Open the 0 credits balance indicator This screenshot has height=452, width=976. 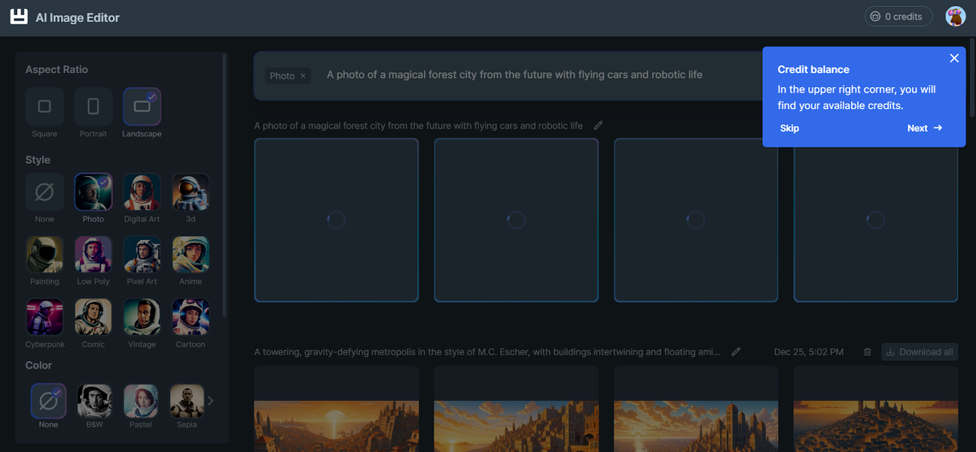click(898, 16)
